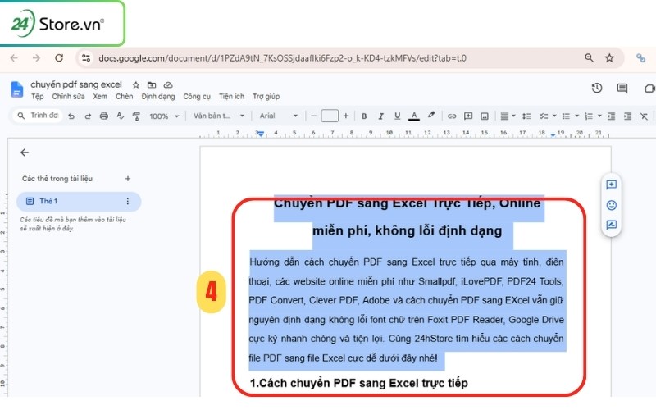The width and height of the screenshot is (656, 410).
Task: Insert a link
Action: coord(452,116)
